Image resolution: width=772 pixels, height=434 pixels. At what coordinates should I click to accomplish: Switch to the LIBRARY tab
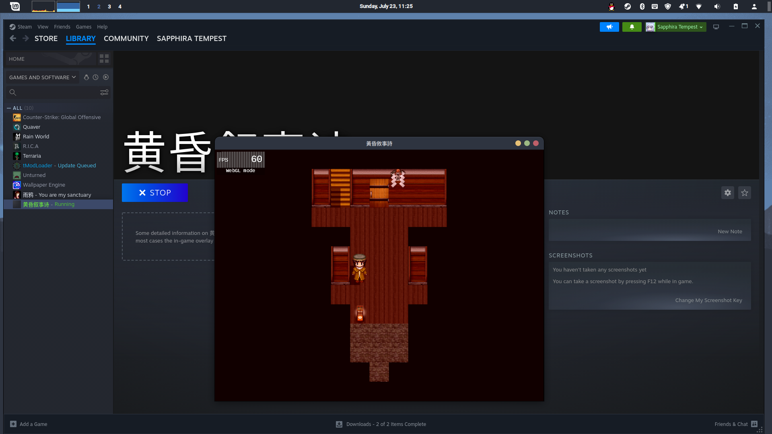click(81, 39)
